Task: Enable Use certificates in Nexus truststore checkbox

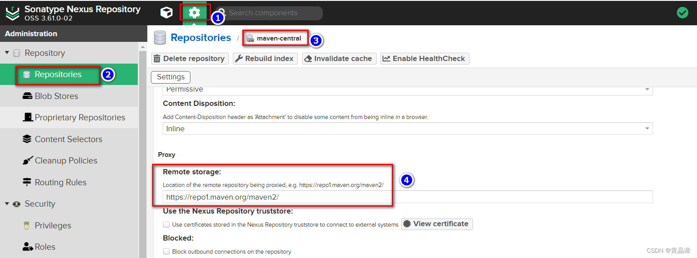Action: [166, 224]
